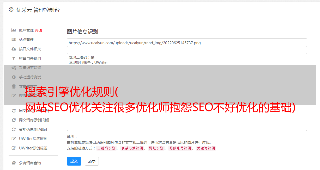Click the edit icon beside UWriter原创标题
Viewport: 320px width, 170px height.
tap(14, 148)
